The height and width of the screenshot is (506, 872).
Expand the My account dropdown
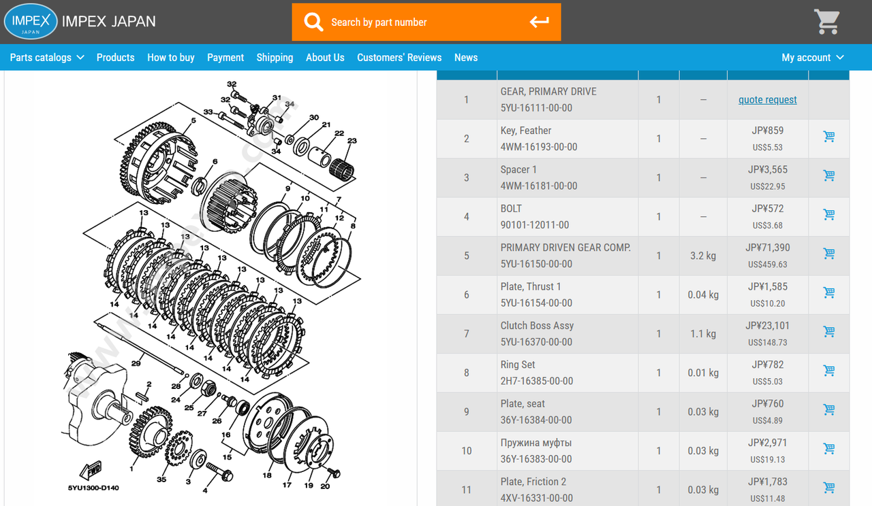click(813, 58)
